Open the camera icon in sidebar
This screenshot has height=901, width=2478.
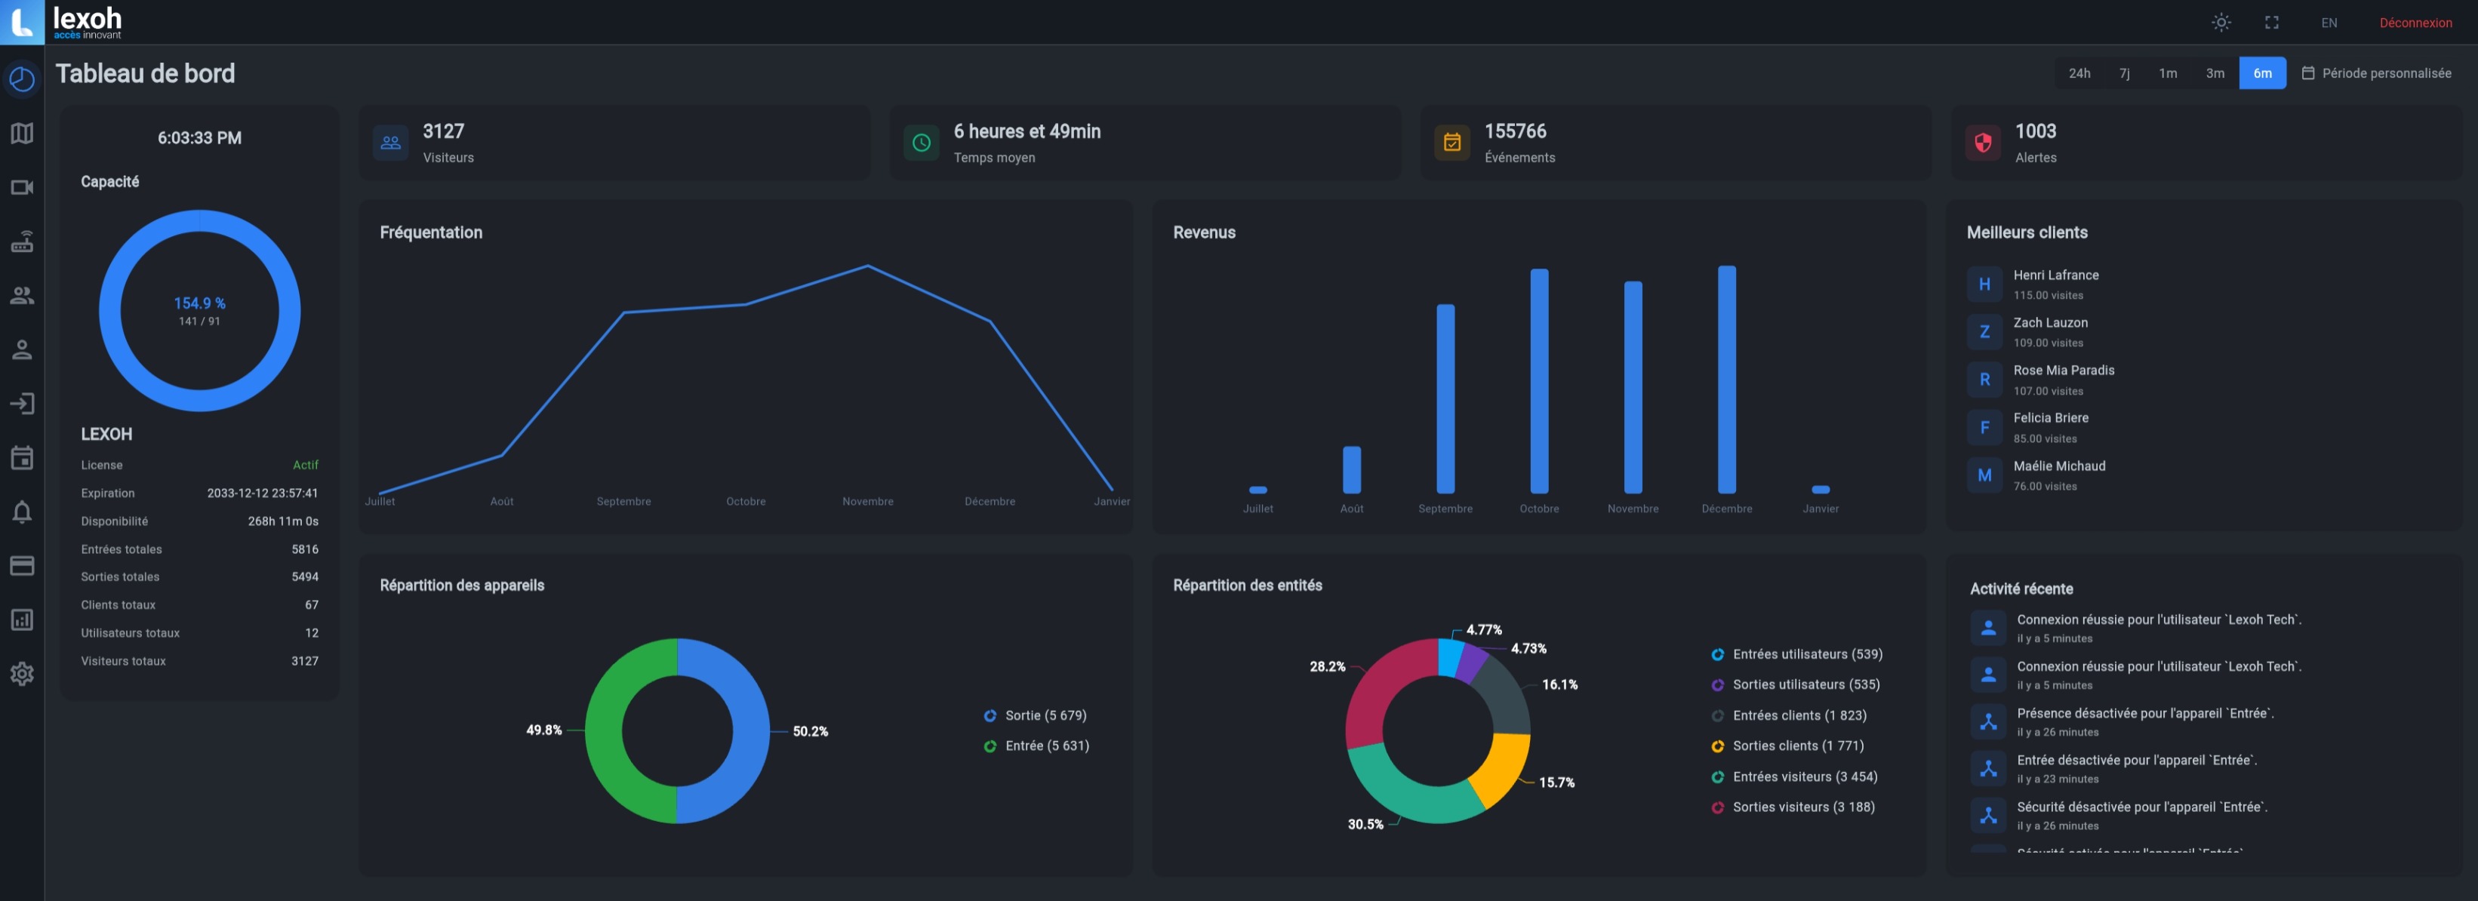tap(22, 187)
